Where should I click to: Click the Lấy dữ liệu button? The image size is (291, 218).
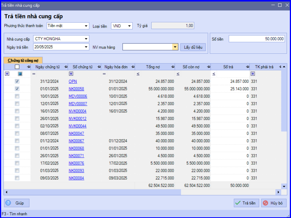tap(193, 47)
